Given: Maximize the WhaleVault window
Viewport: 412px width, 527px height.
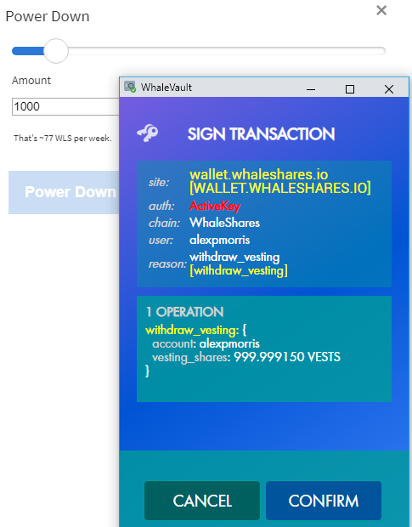Looking at the screenshot, I should pos(349,89).
